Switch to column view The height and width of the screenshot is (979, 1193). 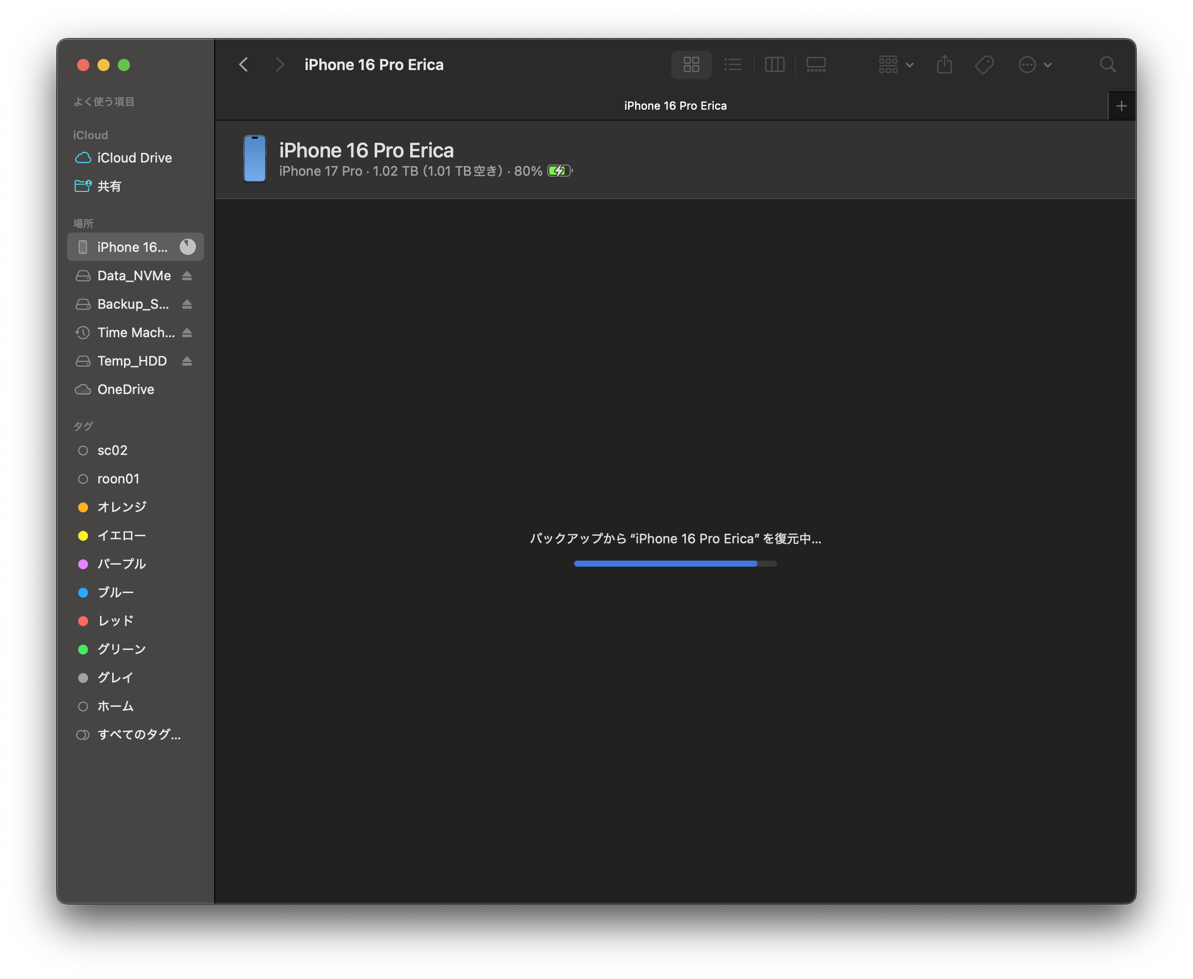pyautogui.click(x=774, y=65)
